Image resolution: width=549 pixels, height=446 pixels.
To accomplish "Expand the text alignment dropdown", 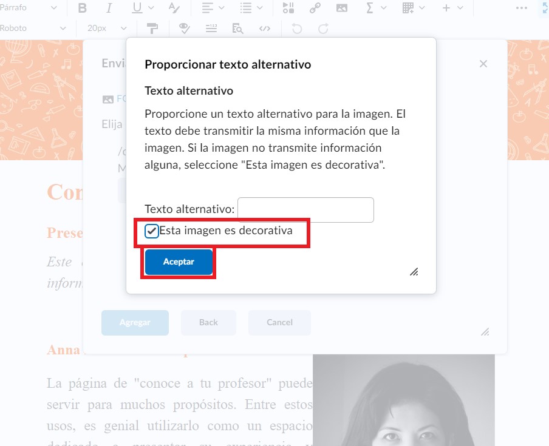I will [x=213, y=8].
